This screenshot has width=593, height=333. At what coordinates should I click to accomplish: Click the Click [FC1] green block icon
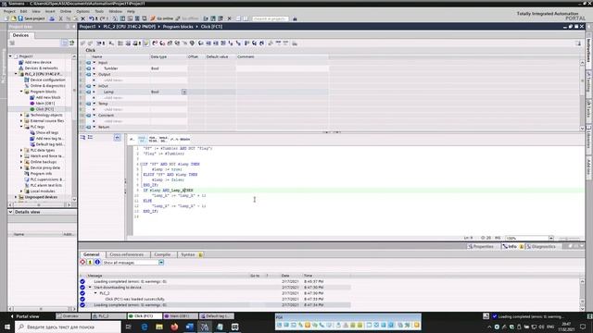pos(32,109)
